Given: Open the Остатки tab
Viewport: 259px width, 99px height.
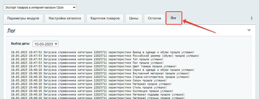Looking at the screenshot, I should tap(154, 18).
